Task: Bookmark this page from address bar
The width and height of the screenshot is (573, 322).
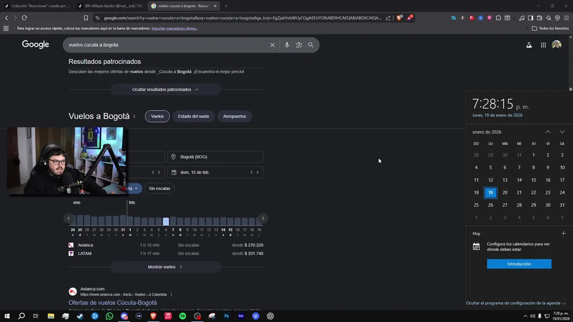Action: (x=86, y=18)
